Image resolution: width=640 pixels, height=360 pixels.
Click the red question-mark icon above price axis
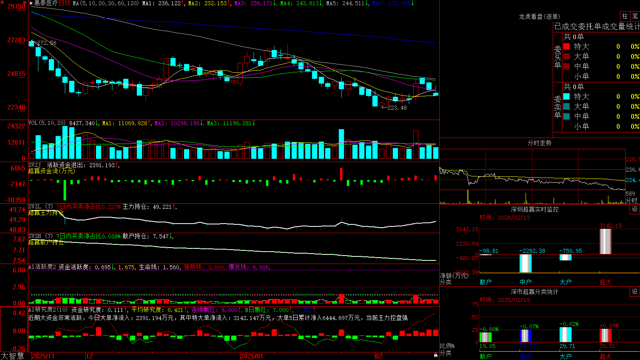point(25,3)
